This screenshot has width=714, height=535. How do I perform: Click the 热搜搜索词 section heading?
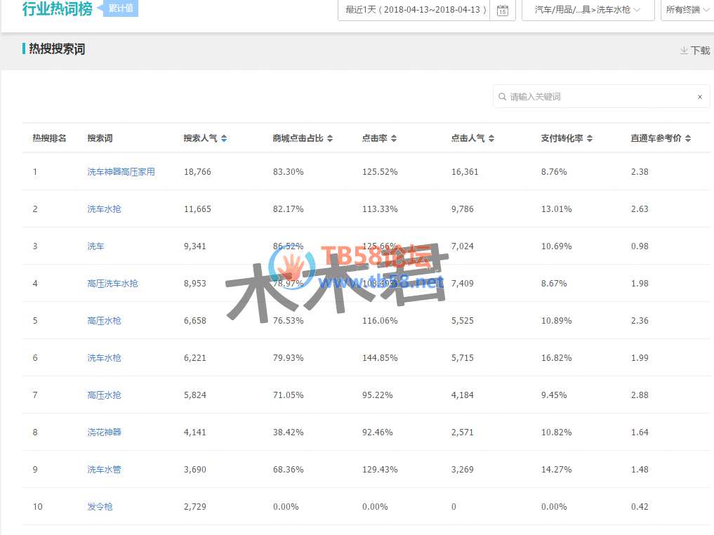[57, 49]
